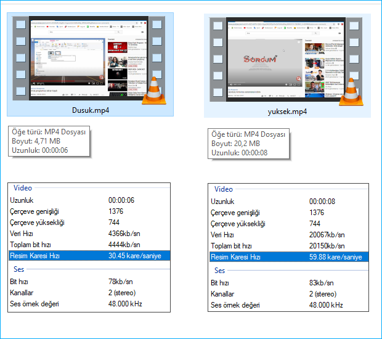This screenshot has height=339, width=382.
Task: Click 'Boyut: 4,71 MB' tooltip text
Action: point(36,141)
